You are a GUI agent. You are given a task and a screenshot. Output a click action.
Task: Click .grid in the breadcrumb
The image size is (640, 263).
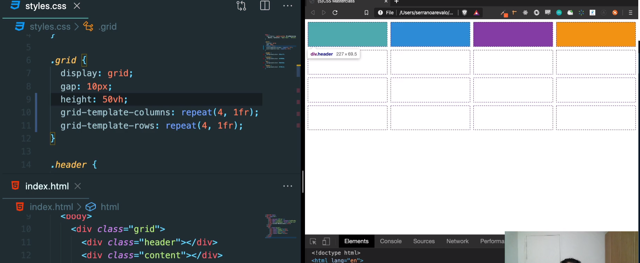click(x=108, y=27)
